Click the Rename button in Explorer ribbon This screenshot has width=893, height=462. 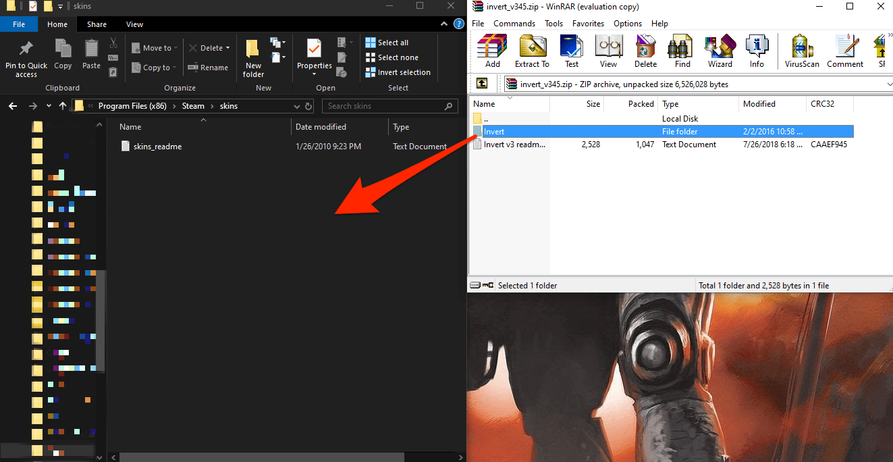coord(208,68)
